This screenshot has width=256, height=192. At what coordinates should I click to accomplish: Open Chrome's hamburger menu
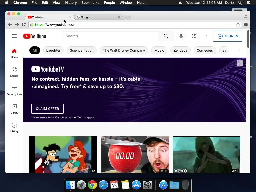[246, 25]
